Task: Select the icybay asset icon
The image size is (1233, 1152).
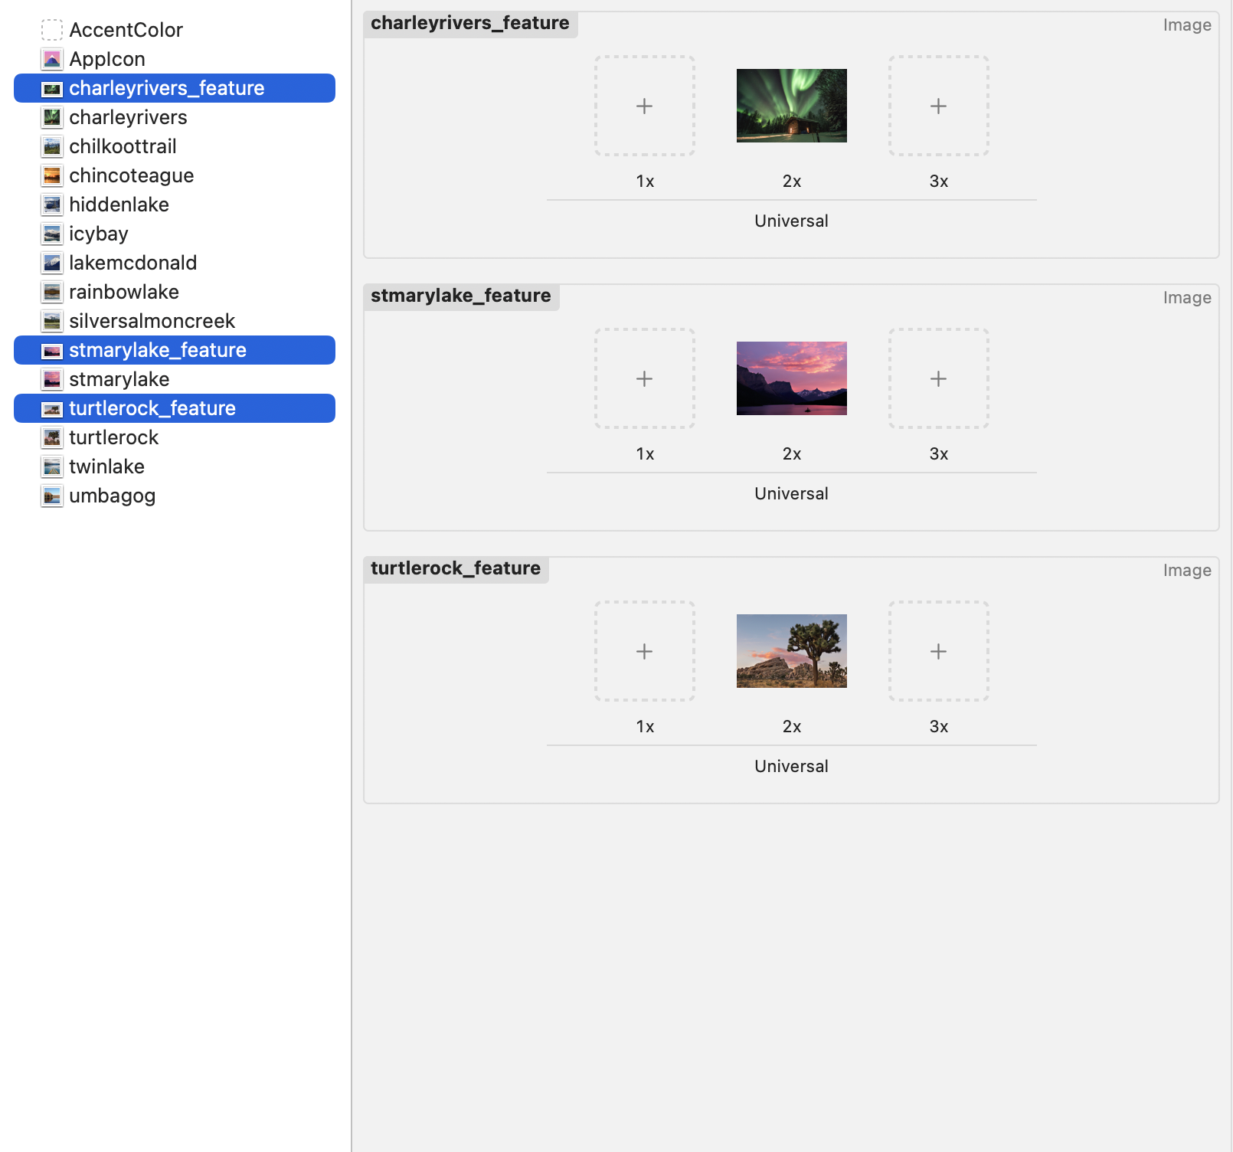Action: 51,234
